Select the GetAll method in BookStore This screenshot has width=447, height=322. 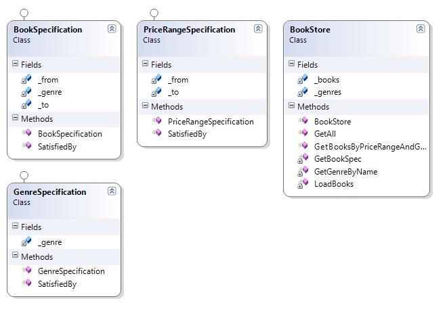coord(325,134)
